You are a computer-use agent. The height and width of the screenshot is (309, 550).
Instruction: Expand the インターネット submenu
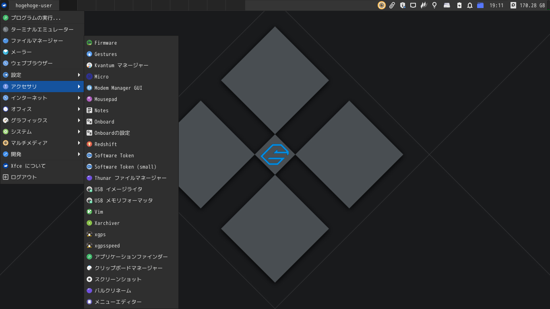[x=42, y=98]
